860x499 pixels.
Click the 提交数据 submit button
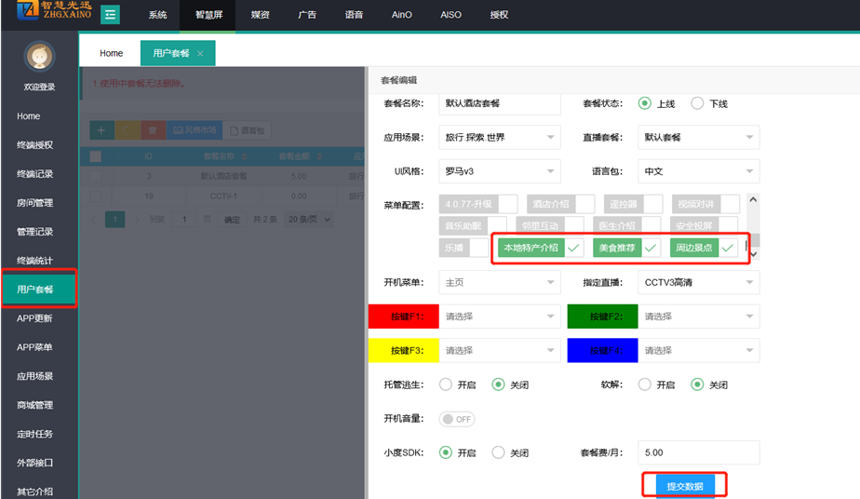pos(685,486)
